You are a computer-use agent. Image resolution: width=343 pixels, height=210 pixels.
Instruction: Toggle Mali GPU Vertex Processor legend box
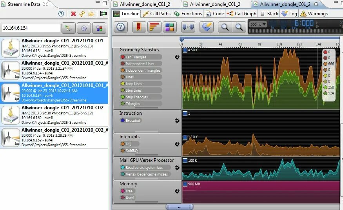185,160
